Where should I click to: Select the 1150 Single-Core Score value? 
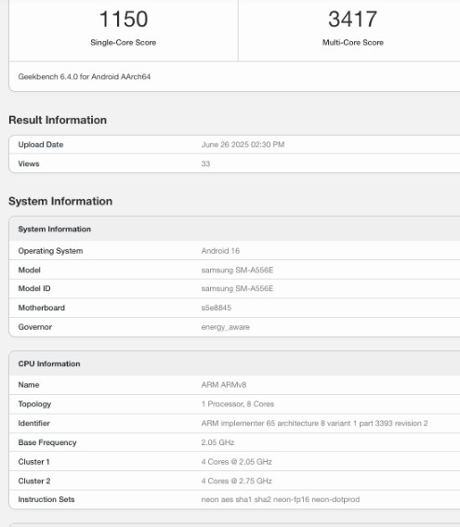[x=124, y=19]
